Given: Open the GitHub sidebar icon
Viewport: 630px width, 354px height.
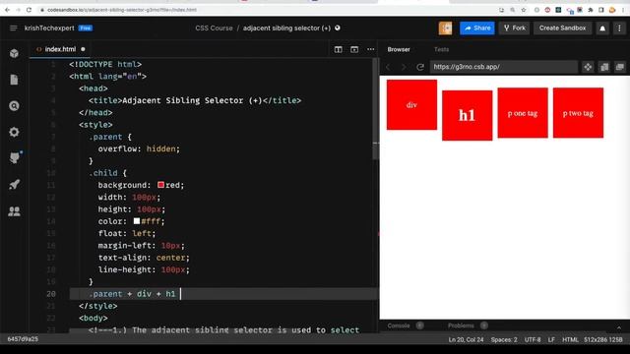Looking at the screenshot, I should pos(14,157).
